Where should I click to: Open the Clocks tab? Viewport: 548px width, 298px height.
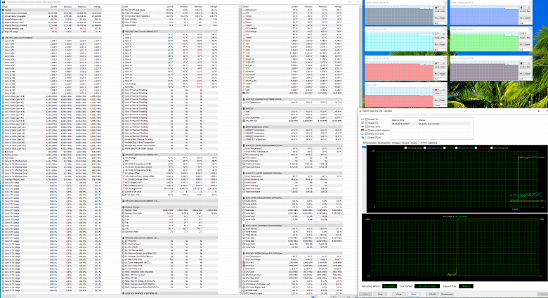[414, 143]
